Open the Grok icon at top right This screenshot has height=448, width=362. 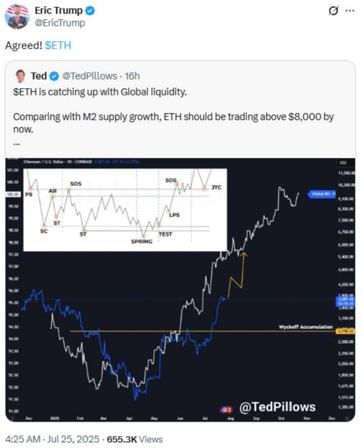tap(333, 11)
